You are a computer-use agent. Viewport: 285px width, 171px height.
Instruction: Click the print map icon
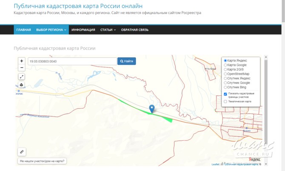click(21, 85)
